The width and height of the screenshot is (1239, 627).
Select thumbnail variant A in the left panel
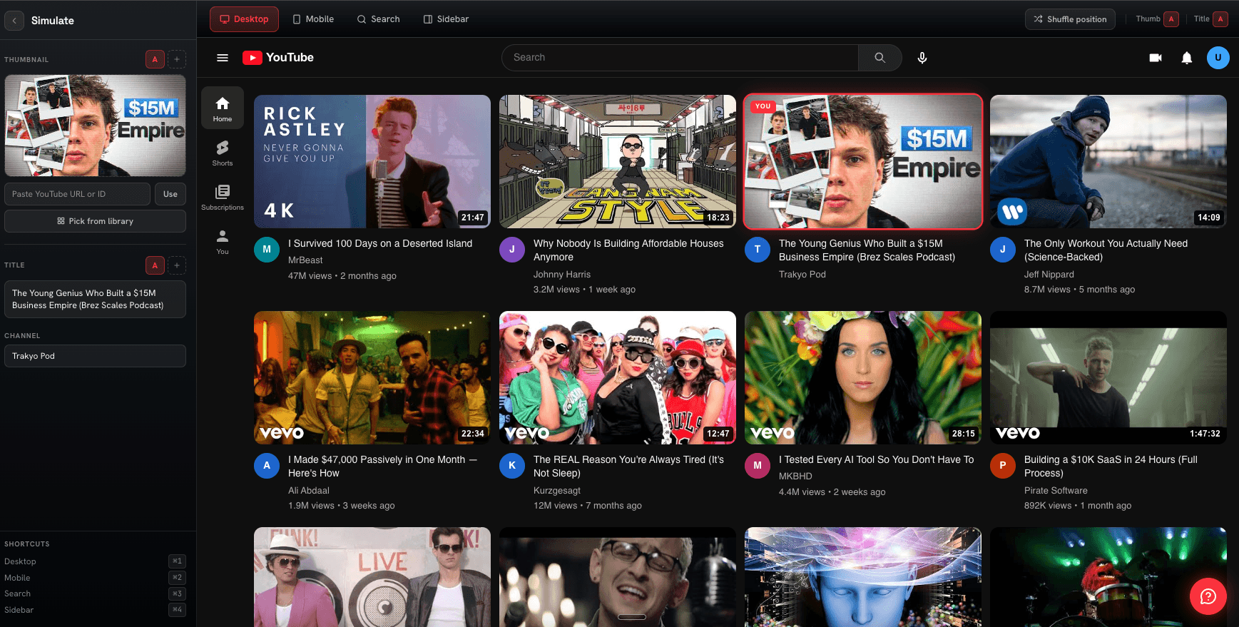(155, 59)
